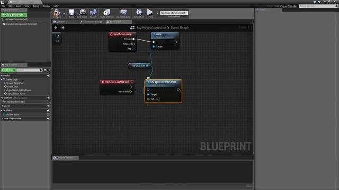Click the Add New button
The height and width of the screenshot is (190, 339).
[8, 70]
